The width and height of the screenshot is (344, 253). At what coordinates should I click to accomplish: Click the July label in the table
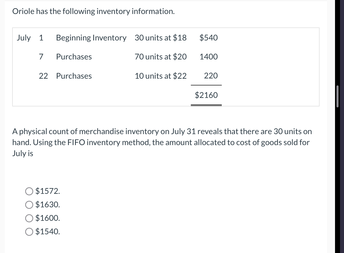(x=24, y=38)
